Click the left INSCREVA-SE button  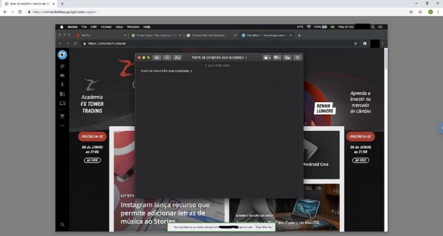(x=92, y=137)
